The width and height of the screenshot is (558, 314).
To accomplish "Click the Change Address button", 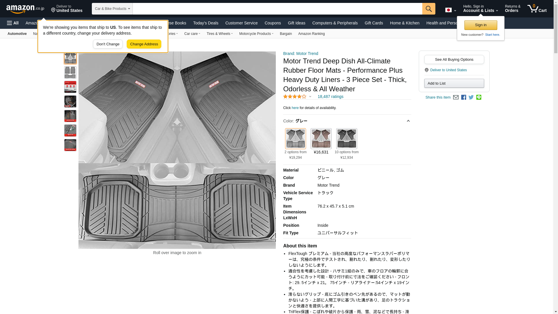I will (144, 44).
